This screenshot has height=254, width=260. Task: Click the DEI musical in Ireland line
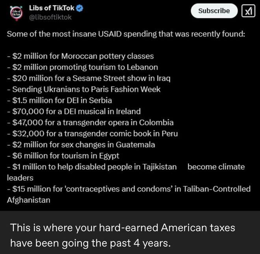click(74, 111)
